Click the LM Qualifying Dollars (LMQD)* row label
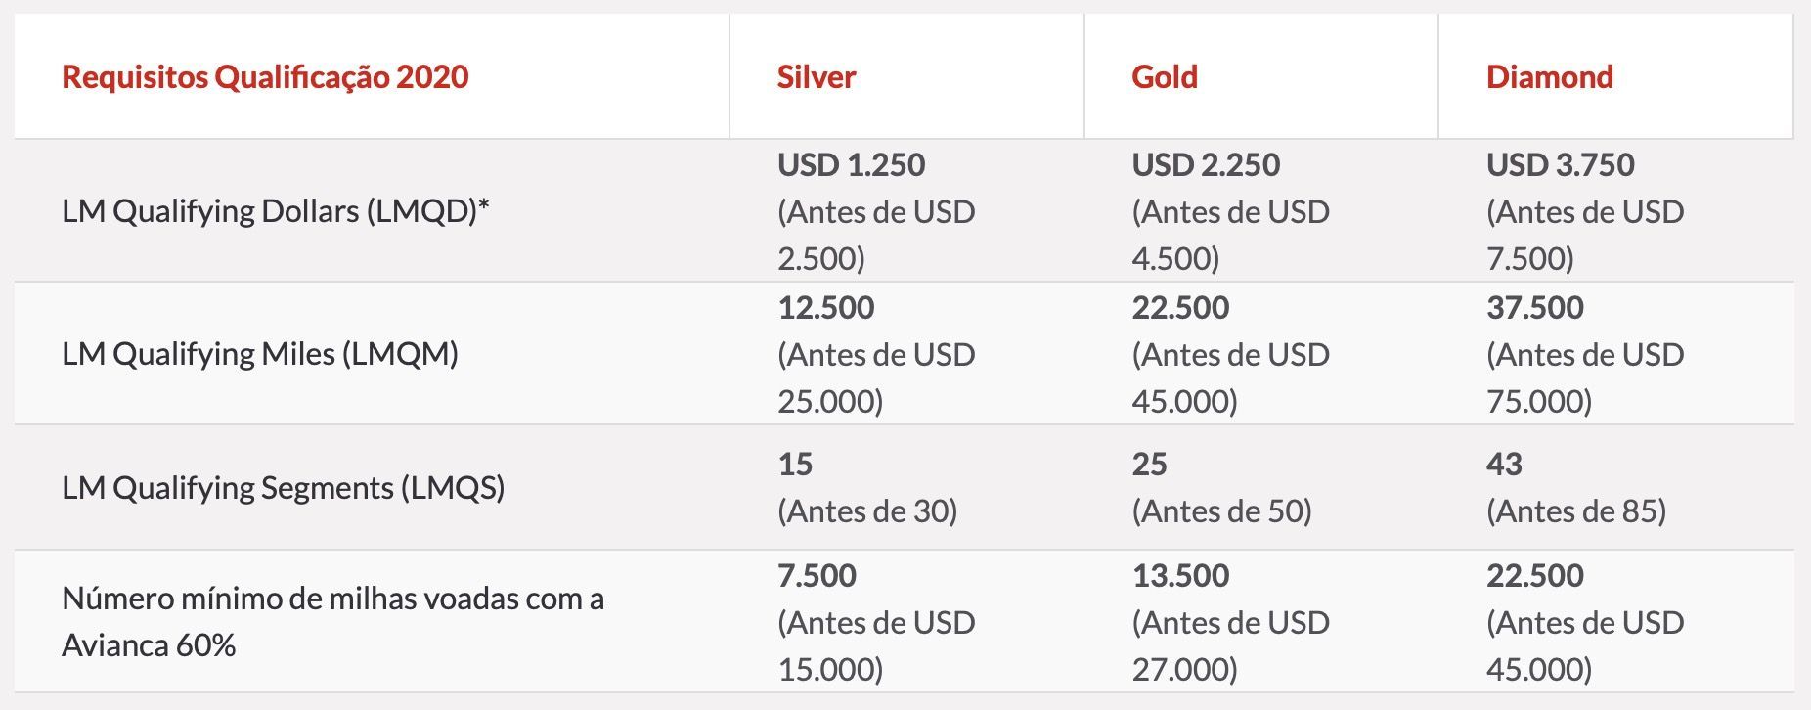Image resolution: width=1811 pixels, height=710 pixels. [x=276, y=211]
